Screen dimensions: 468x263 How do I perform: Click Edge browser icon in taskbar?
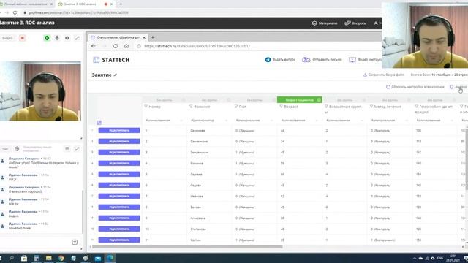point(110,258)
